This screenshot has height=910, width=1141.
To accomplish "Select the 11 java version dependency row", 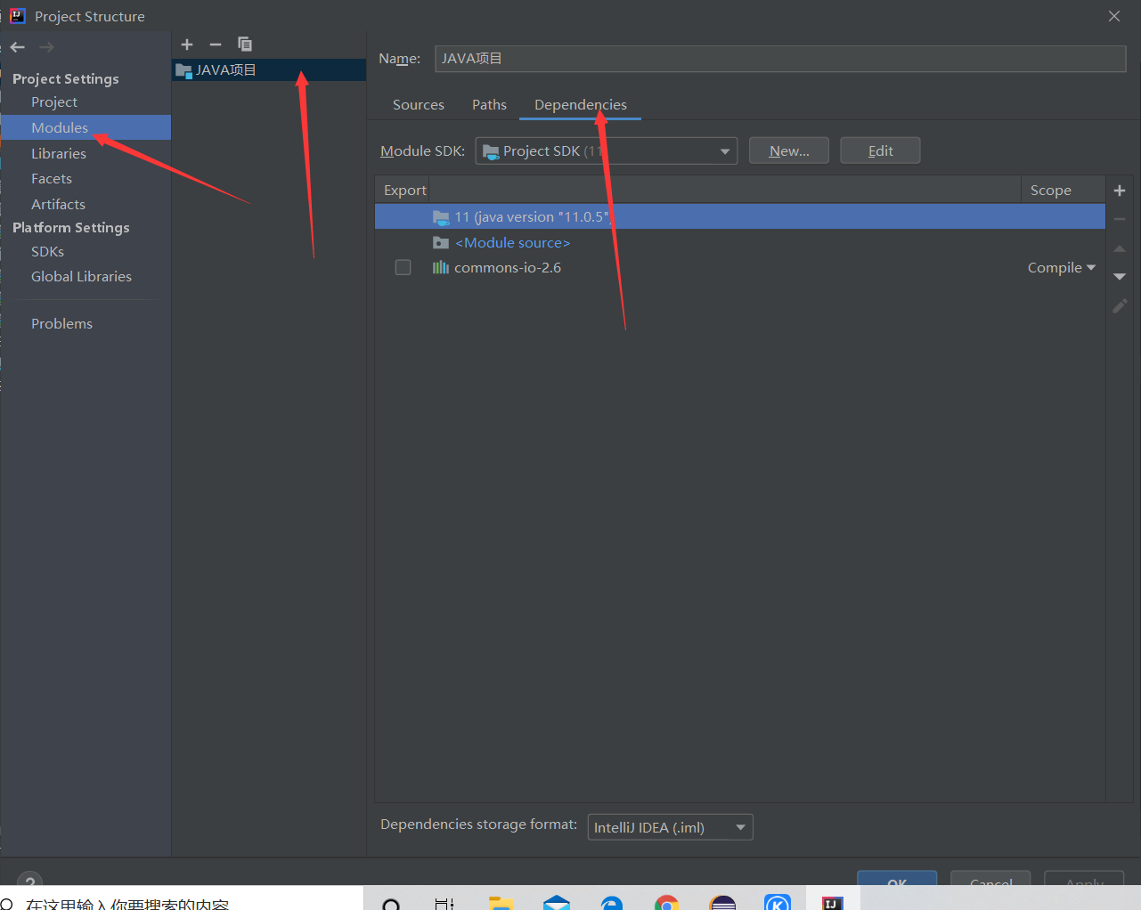I will tap(739, 216).
